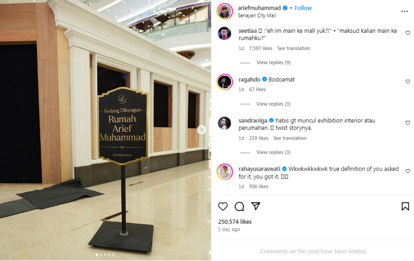This screenshot has width=414, height=261.
Task: Open ariefmuhammad profile avatar
Action: [224, 11]
